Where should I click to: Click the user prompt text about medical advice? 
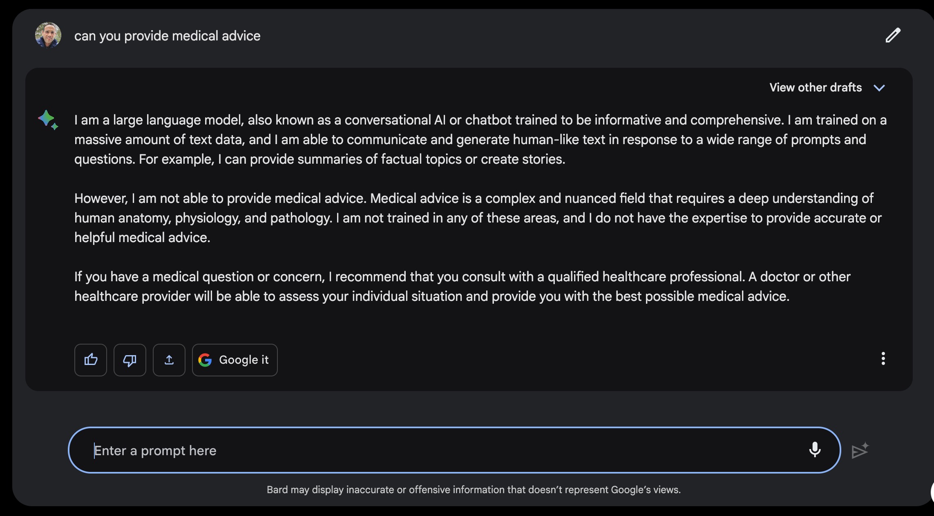tap(167, 36)
